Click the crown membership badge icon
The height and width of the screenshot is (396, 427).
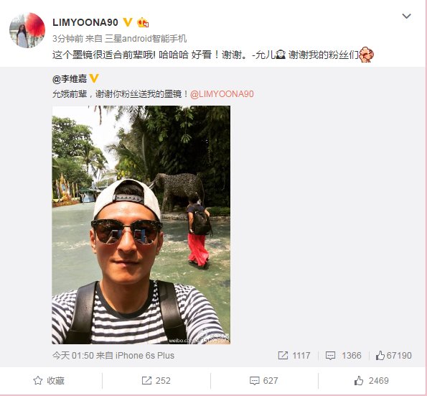(x=142, y=22)
